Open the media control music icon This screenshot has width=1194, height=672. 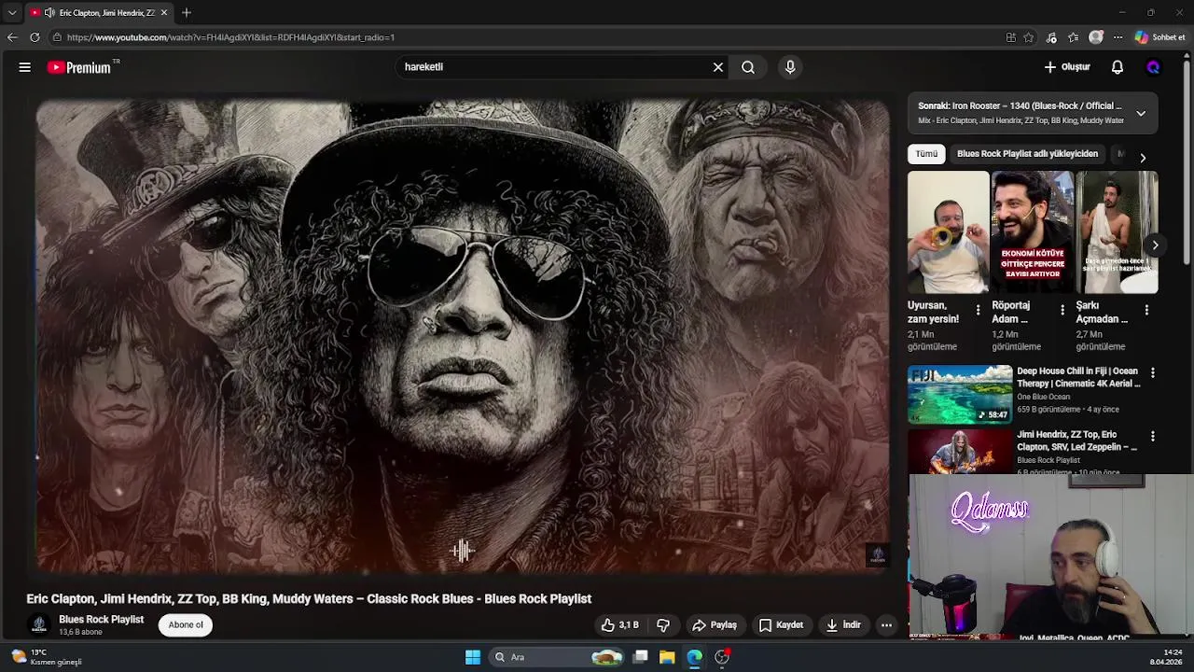click(1051, 37)
